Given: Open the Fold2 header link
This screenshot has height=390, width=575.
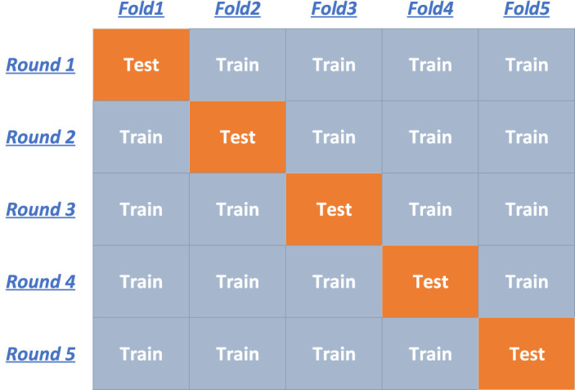Looking at the screenshot, I should click(237, 10).
